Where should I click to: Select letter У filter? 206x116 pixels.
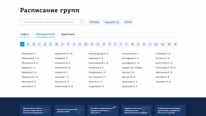(x=126, y=44)
